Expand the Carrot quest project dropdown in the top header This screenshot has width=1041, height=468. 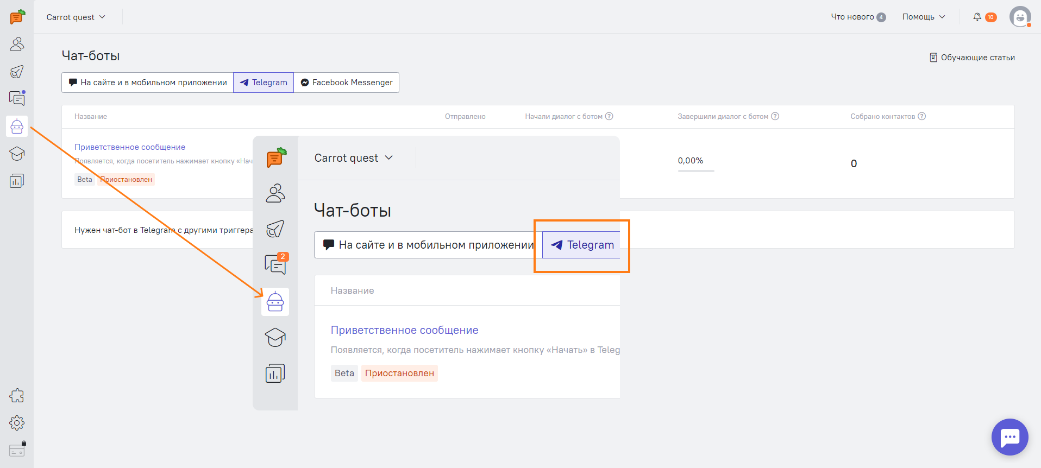point(76,17)
